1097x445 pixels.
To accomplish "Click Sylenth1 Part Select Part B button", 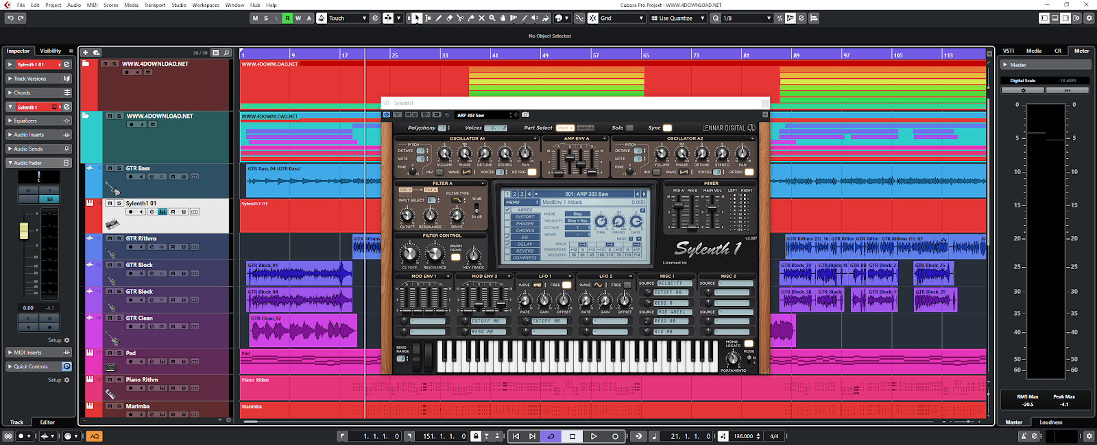I will pyautogui.click(x=585, y=128).
